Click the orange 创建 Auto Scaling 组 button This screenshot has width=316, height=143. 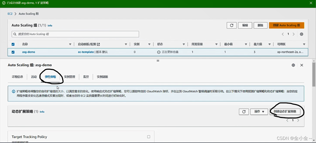(287, 25)
